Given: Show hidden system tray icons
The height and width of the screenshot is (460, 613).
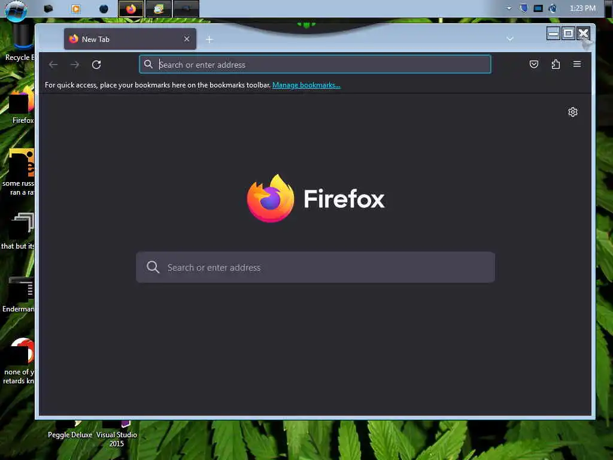Looking at the screenshot, I should (509, 8).
